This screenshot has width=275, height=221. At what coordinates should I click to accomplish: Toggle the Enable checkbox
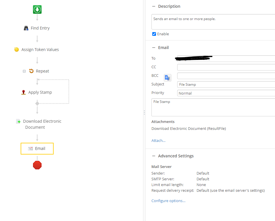pyautogui.click(x=154, y=34)
